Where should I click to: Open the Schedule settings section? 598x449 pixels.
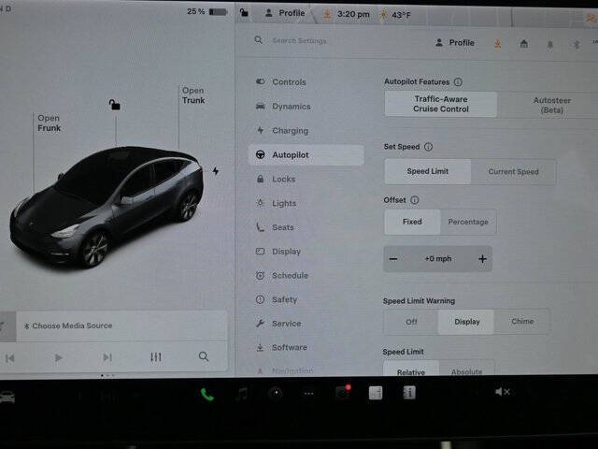click(x=306, y=275)
